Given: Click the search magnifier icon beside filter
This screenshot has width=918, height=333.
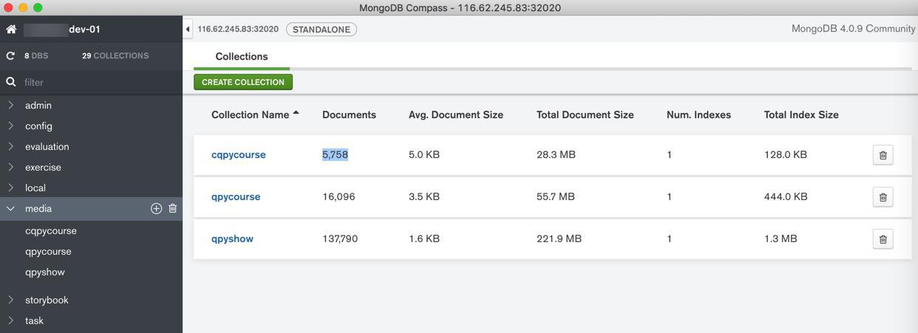Looking at the screenshot, I should tap(11, 82).
